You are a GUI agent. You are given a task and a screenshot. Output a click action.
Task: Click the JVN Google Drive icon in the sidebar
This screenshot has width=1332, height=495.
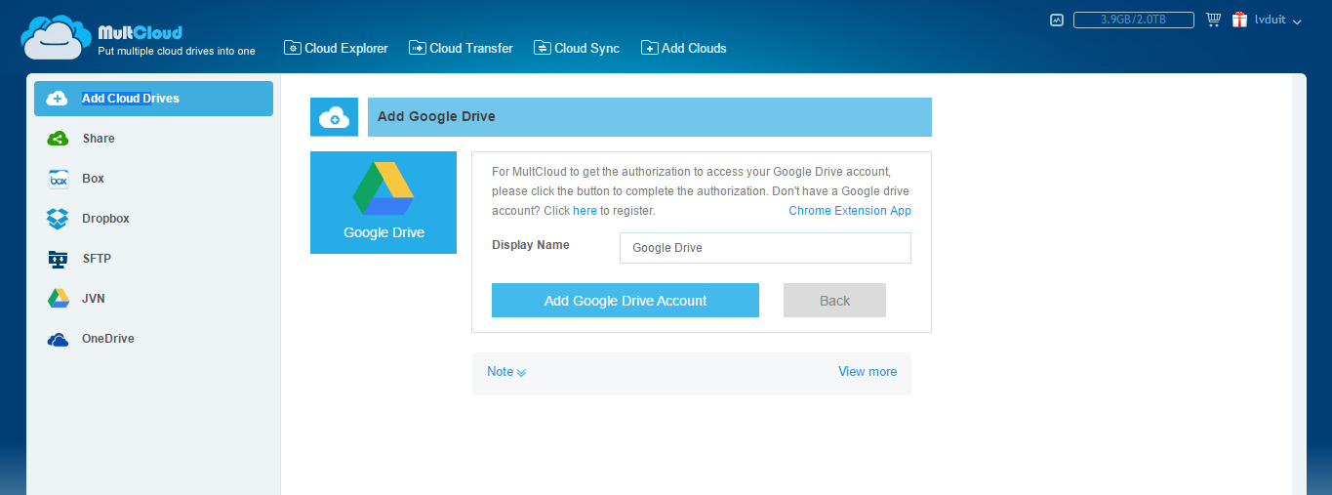tap(58, 299)
